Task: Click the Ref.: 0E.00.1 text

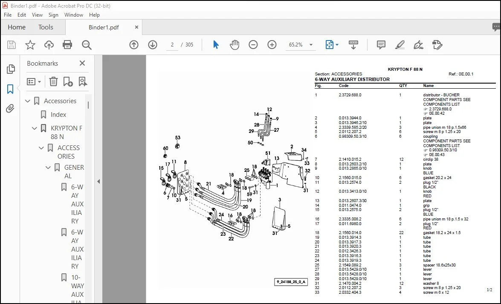Action: point(461,74)
